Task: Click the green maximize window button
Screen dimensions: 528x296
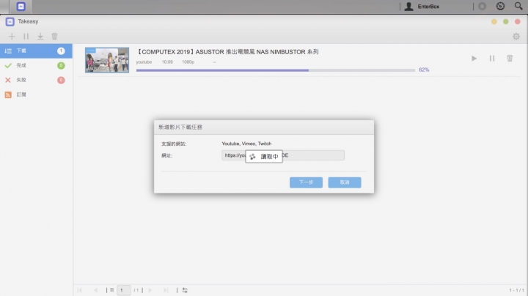Action: 506,21
